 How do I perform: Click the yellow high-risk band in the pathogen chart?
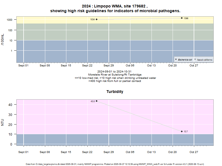56,20
